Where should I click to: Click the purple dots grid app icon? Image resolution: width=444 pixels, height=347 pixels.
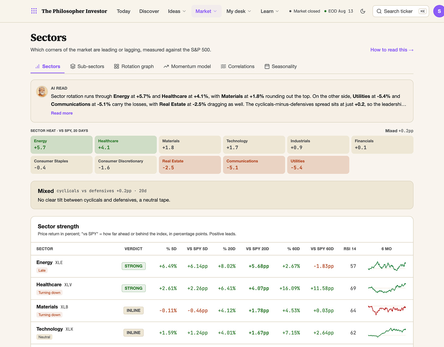(34, 11)
